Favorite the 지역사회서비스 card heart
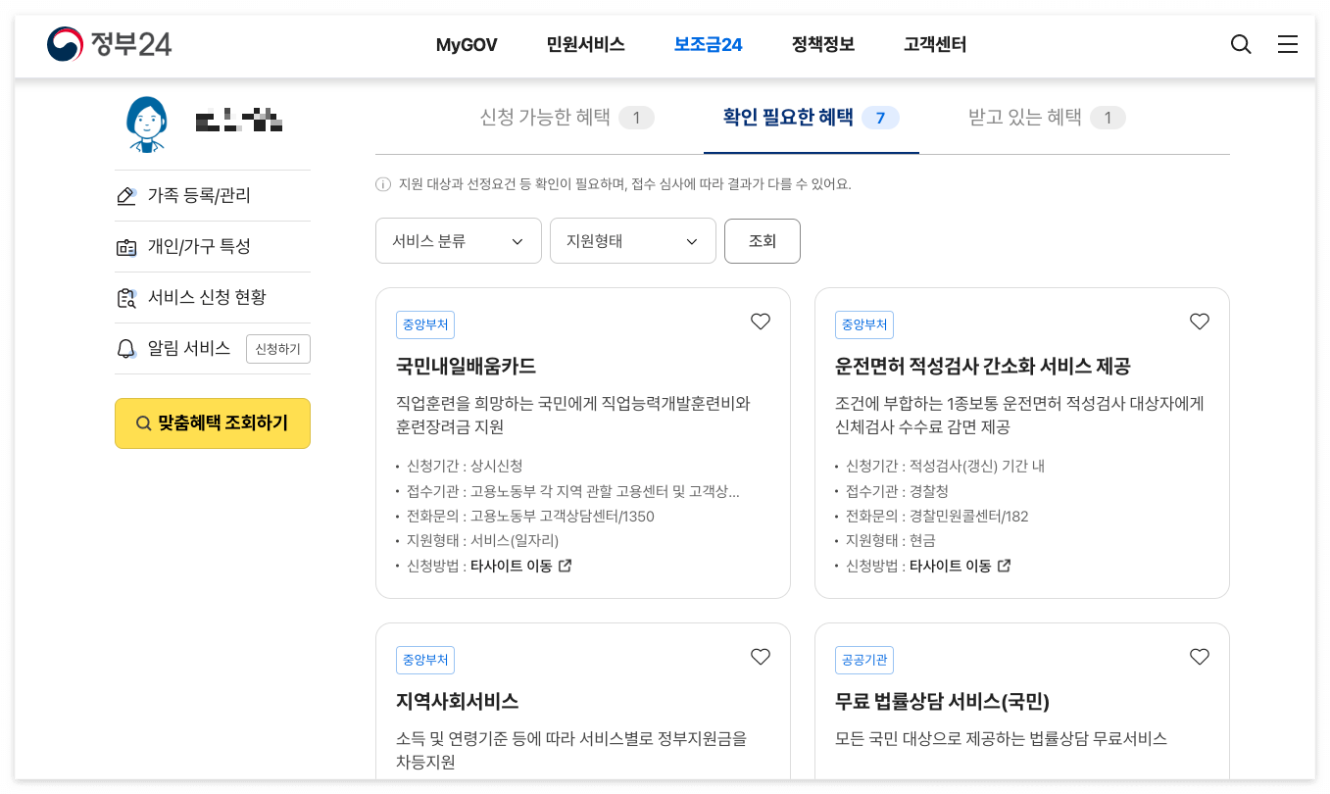The height and width of the screenshot is (794, 1330). 761,657
